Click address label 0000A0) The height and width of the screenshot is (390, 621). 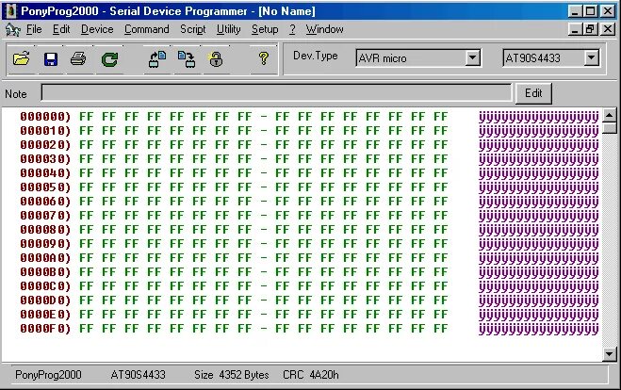[45, 258]
